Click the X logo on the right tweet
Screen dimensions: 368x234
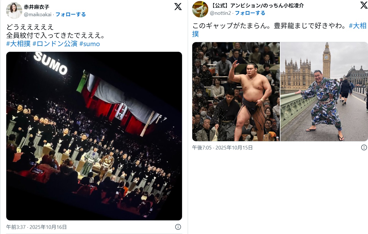364,5
